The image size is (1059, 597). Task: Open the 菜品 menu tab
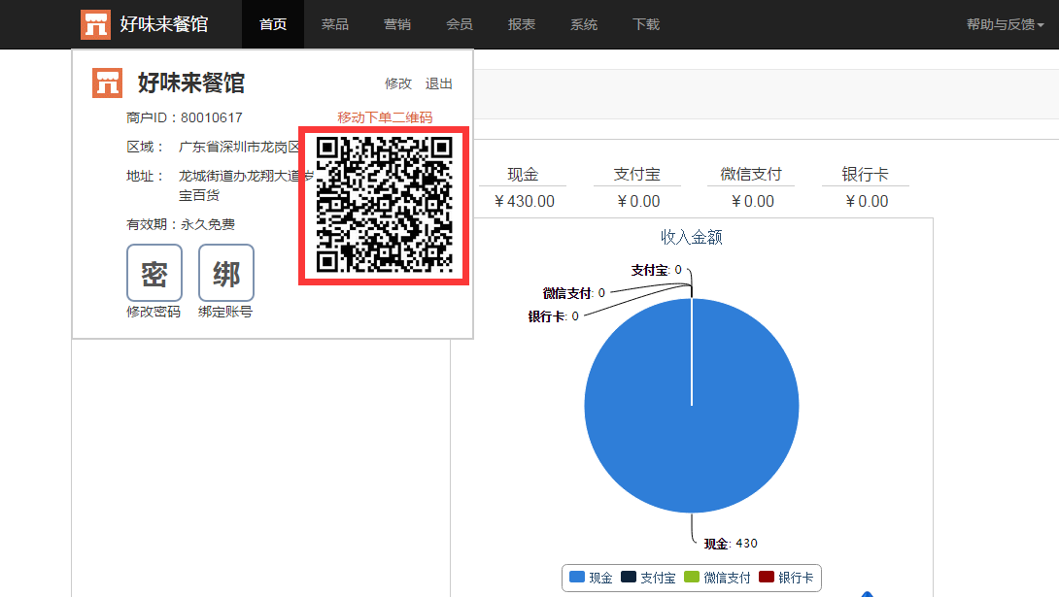(335, 24)
